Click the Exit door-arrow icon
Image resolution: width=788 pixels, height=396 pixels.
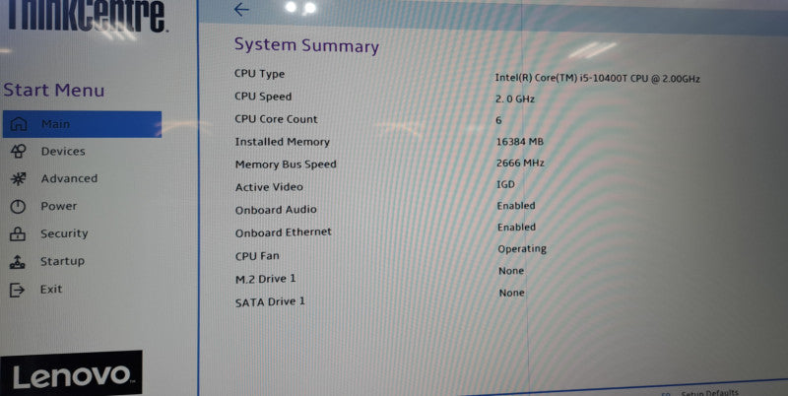pyautogui.click(x=17, y=290)
